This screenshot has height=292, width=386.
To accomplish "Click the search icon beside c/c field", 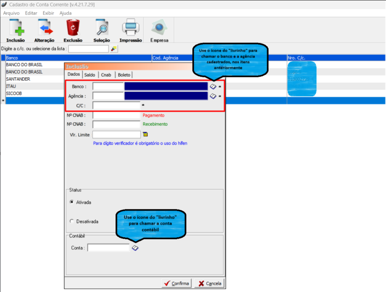I will point(114,49).
